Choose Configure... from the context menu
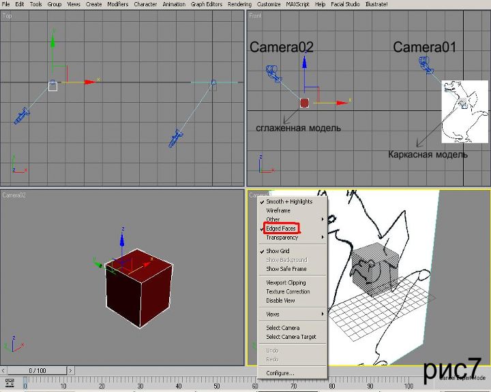 280,373
